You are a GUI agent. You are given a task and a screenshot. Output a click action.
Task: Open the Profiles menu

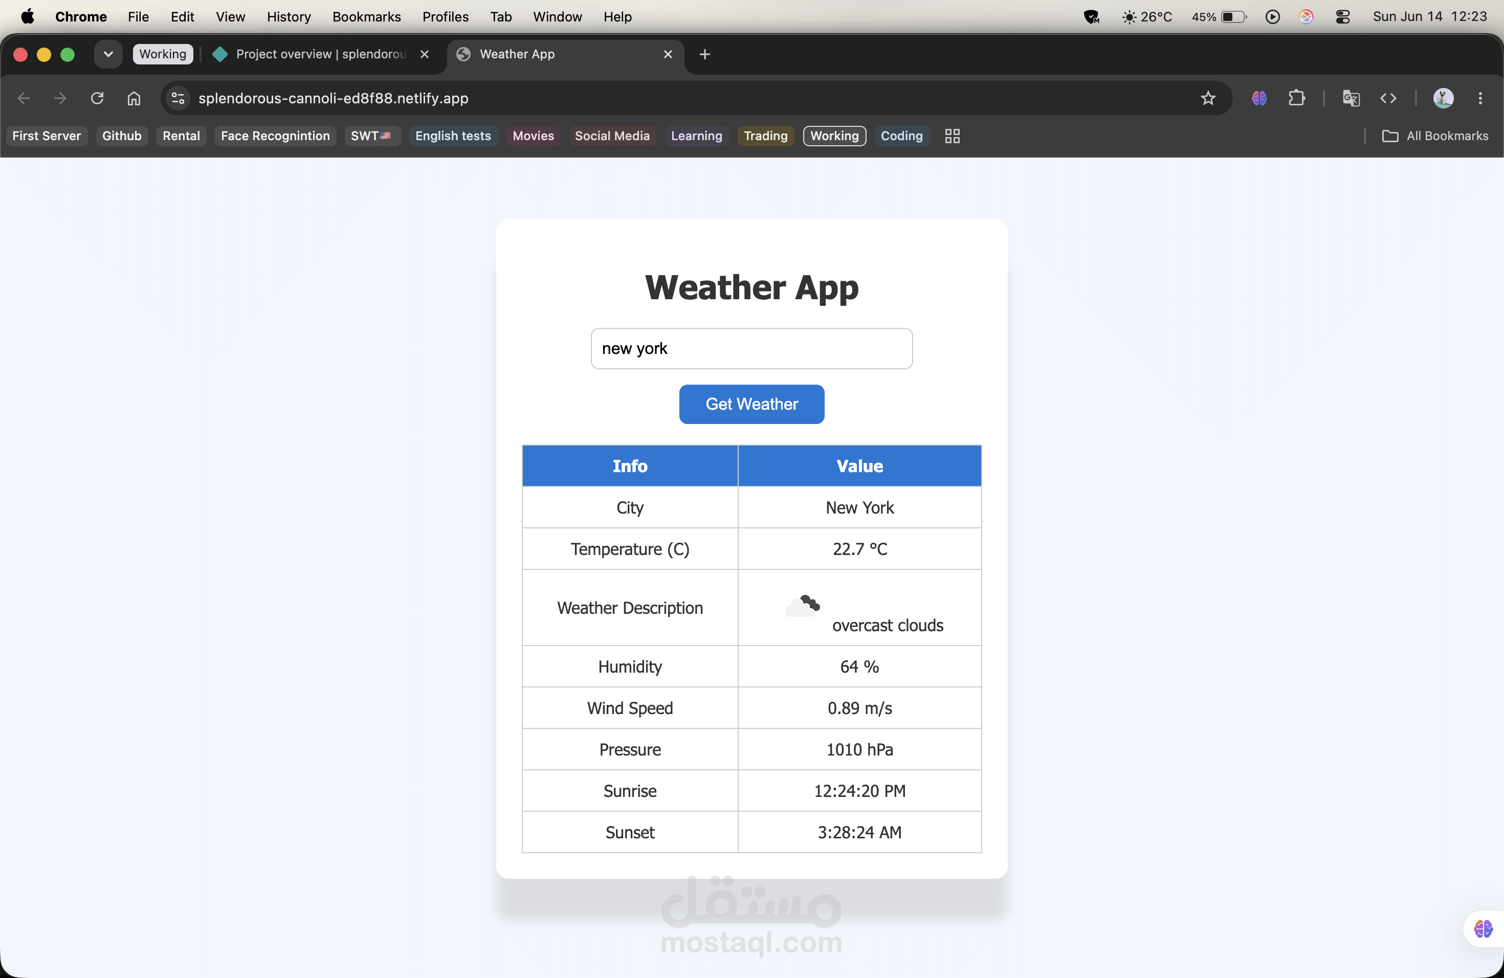pyautogui.click(x=446, y=16)
